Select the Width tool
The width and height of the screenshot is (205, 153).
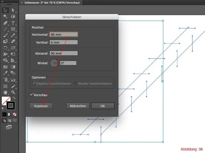[x=5, y=54]
